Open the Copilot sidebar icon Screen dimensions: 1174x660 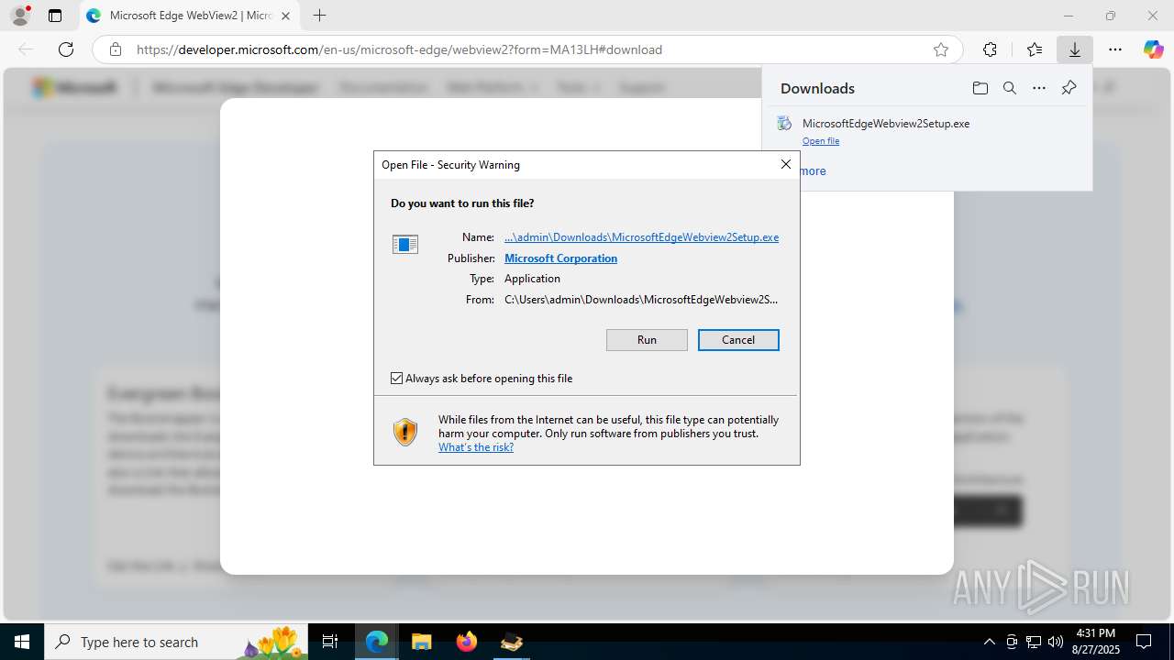[x=1154, y=49]
